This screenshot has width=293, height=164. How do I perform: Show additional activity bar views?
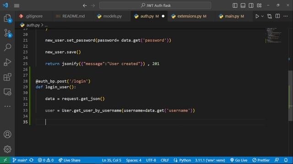click(7, 106)
